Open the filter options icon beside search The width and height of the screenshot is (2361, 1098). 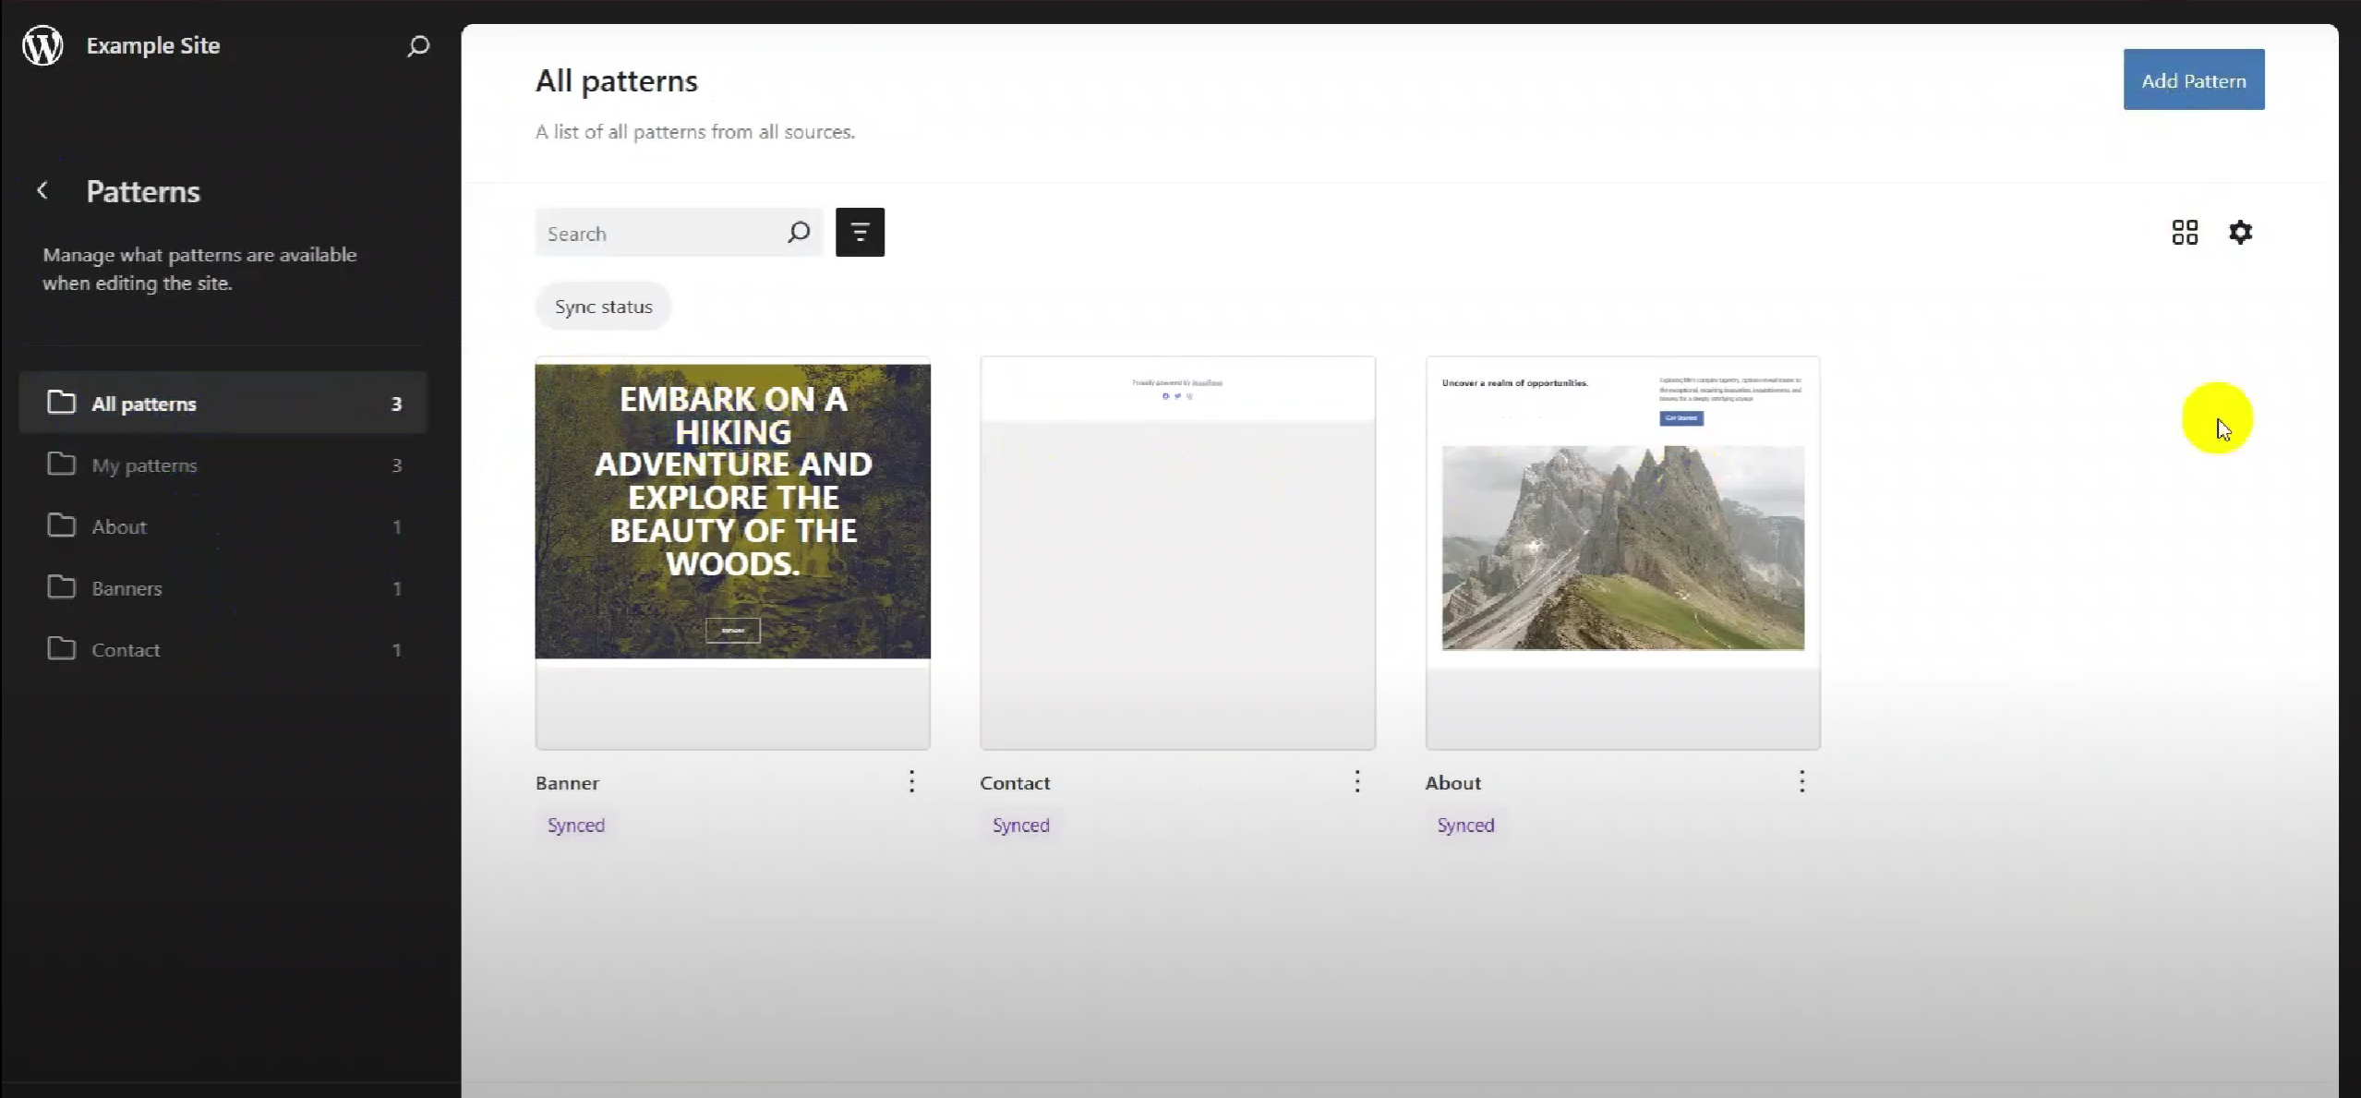(x=859, y=232)
